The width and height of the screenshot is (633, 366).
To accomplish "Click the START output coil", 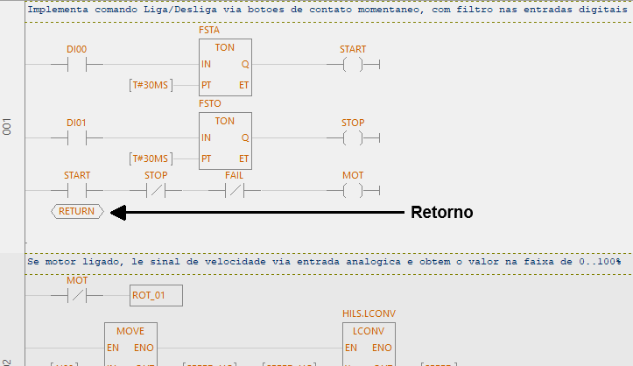I will coord(353,64).
